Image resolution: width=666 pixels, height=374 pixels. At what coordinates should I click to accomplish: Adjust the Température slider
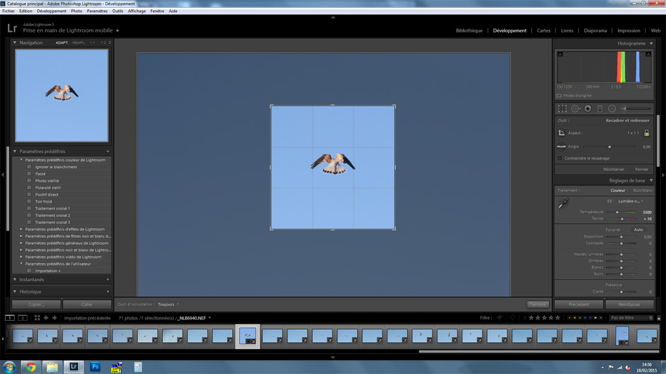[617, 212]
